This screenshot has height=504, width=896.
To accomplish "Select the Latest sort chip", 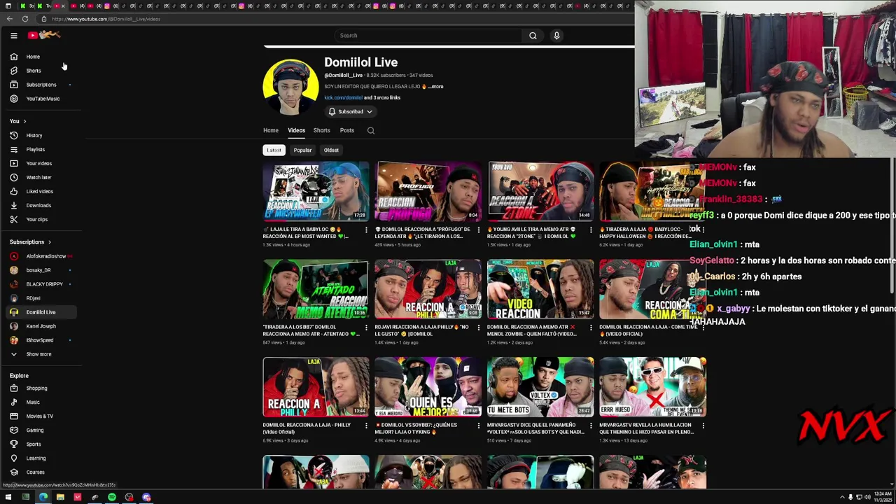I will pos(274,150).
